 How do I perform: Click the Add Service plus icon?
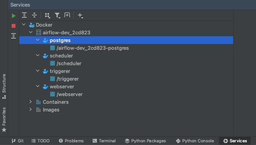(80, 15)
